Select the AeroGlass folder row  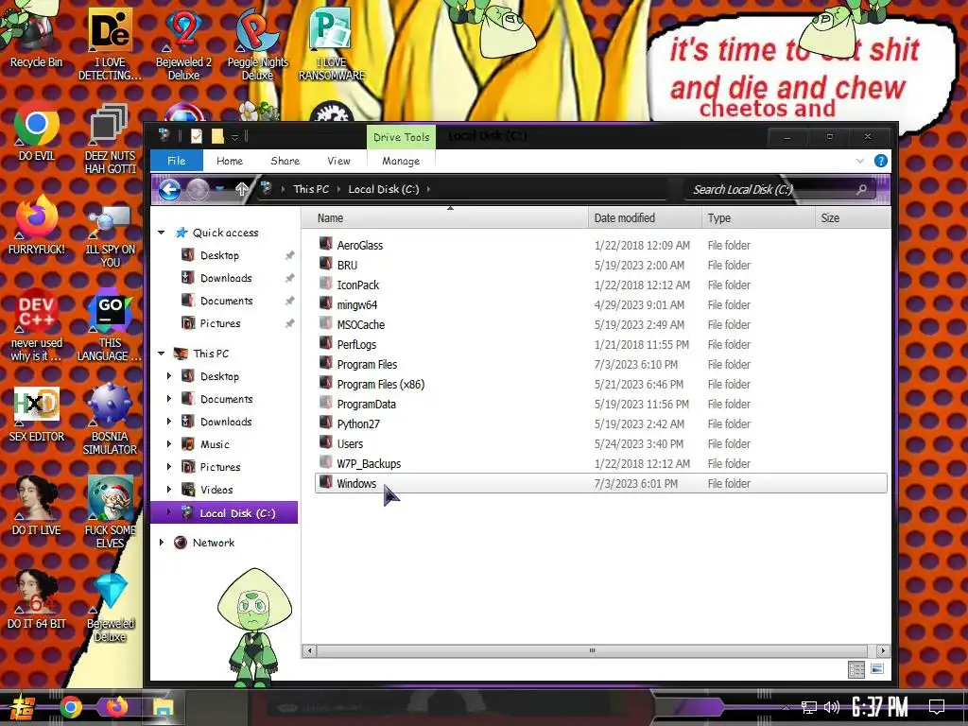pyautogui.click(x=601, y=245)
